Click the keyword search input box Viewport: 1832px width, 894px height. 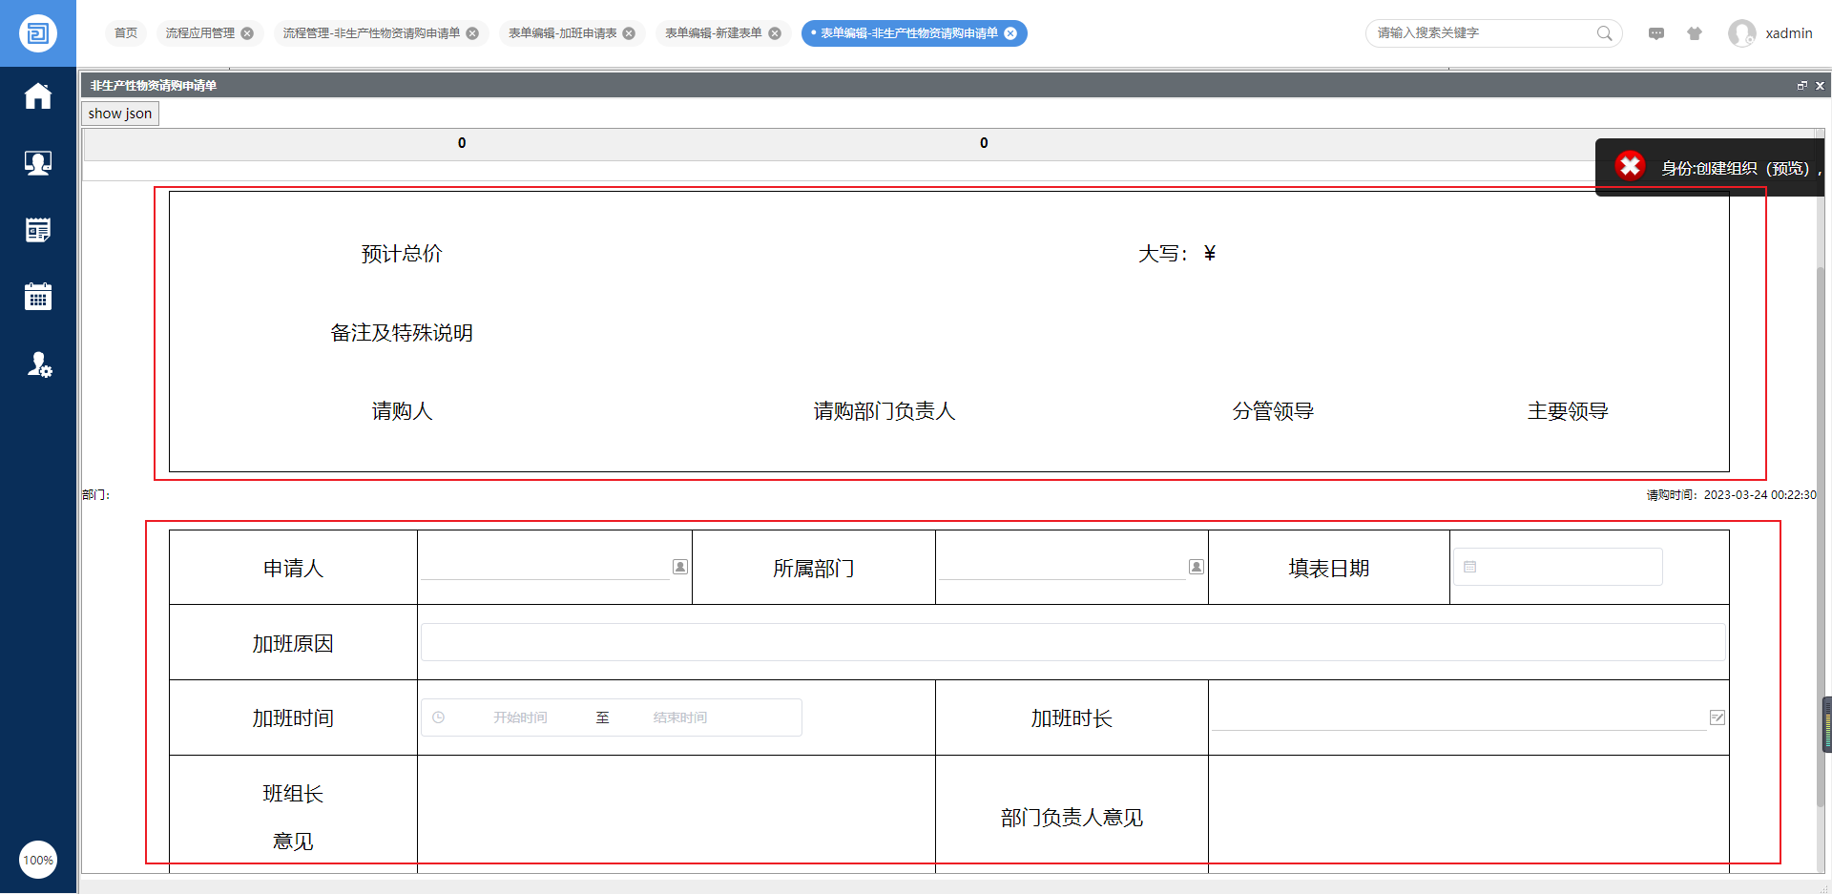1482,33
